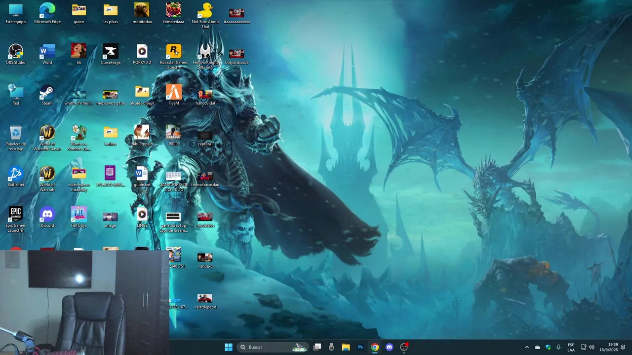
Task: Open Windows Security tray icon
Action: tap(548, 347)
